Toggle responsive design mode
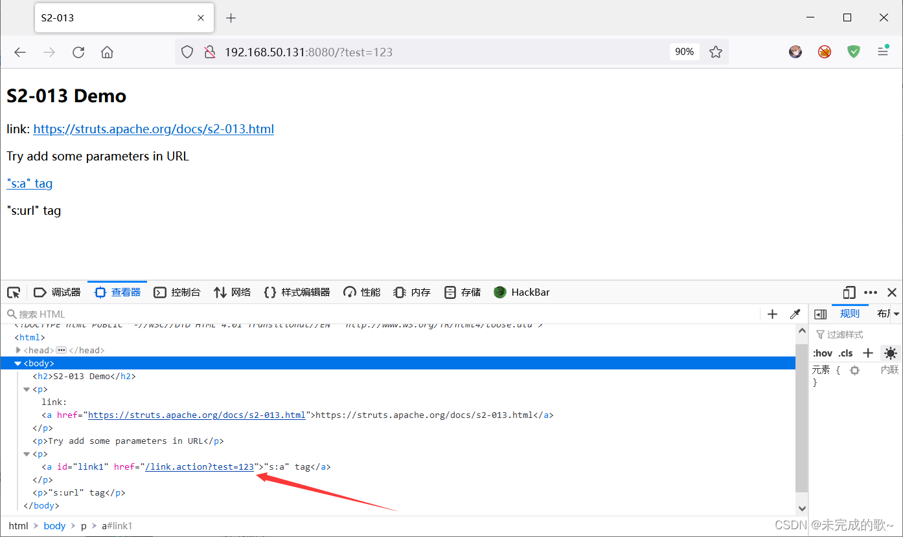Image resolution: width=903 pixels, height=537 pixels. coord(849,292)
